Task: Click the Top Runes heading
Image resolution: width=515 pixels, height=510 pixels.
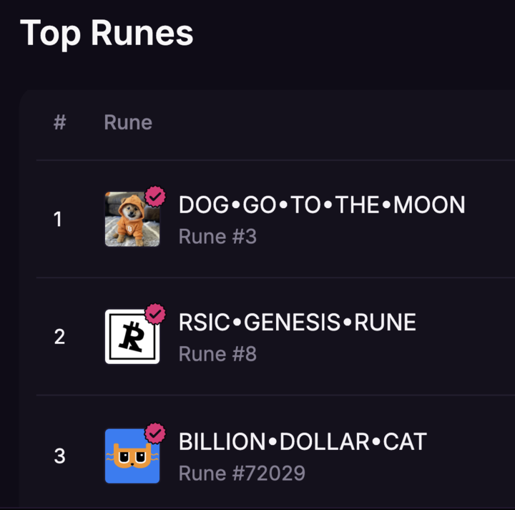Action: 107,33
